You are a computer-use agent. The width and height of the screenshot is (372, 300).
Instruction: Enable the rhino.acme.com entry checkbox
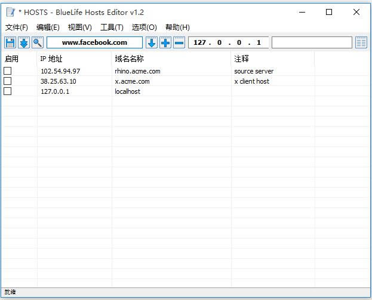tap(7, 71)
